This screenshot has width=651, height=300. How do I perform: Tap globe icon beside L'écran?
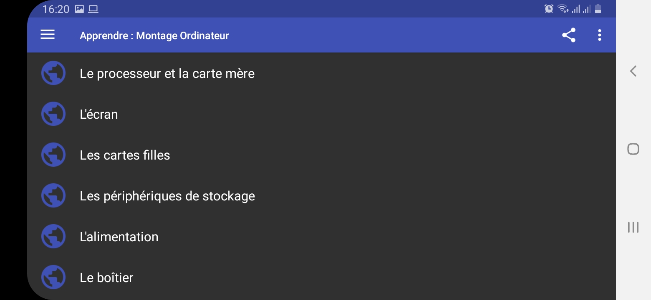53,114
